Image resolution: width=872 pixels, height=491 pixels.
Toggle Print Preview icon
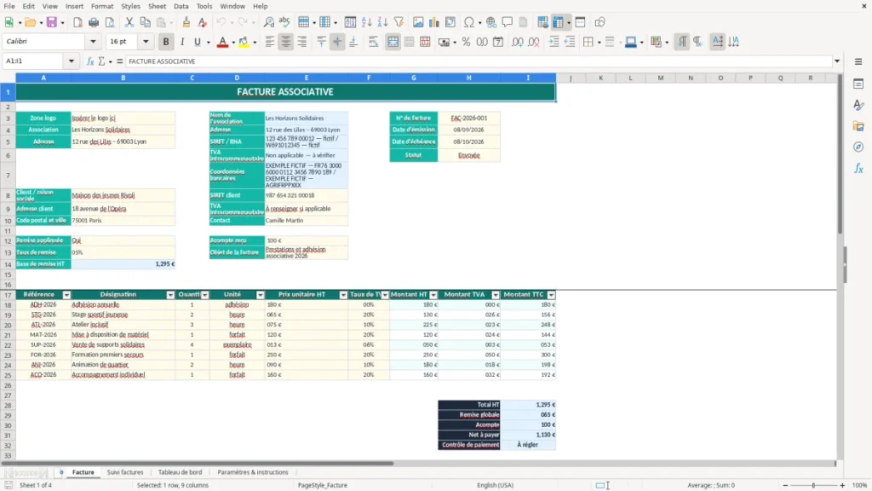tap(110, 22)
